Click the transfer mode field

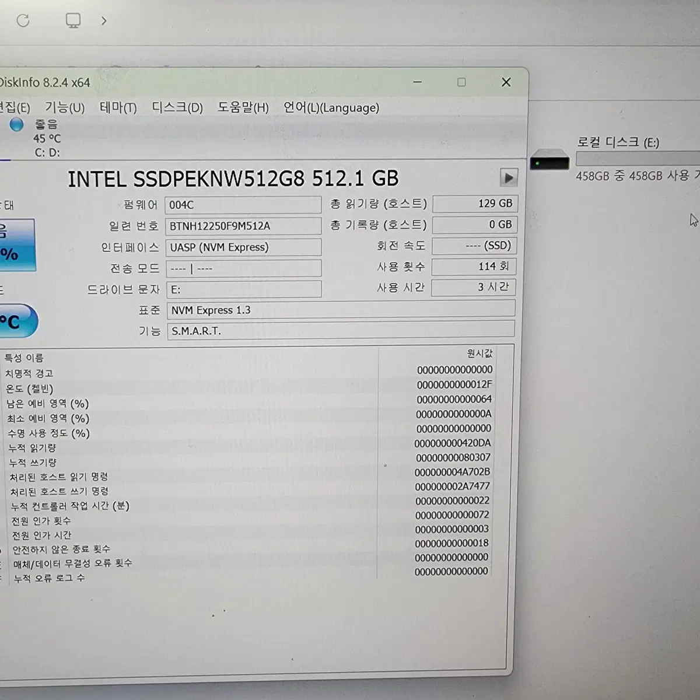point(243,268)
